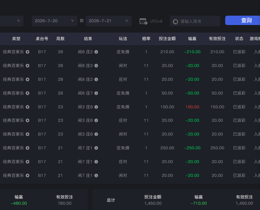Open result info for round 21 闲对 row

[96, 175]
